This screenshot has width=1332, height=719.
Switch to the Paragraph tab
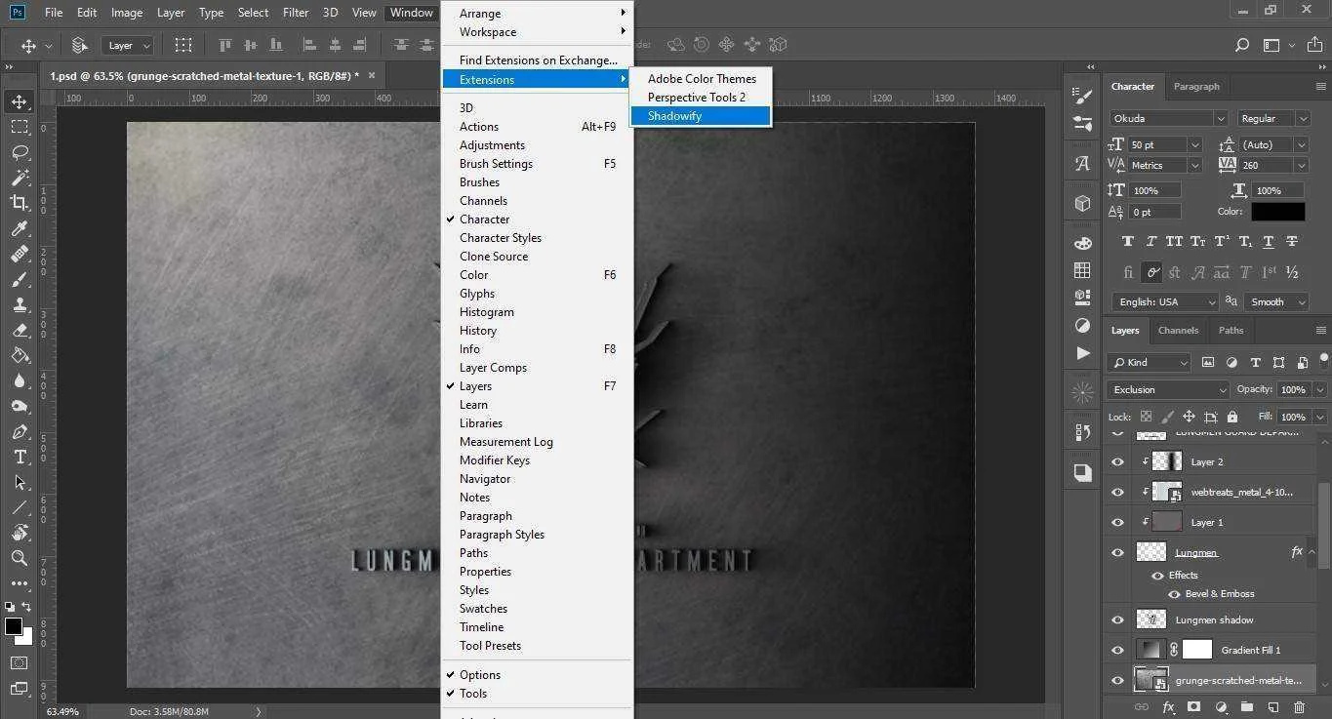tap(1196, 86)
